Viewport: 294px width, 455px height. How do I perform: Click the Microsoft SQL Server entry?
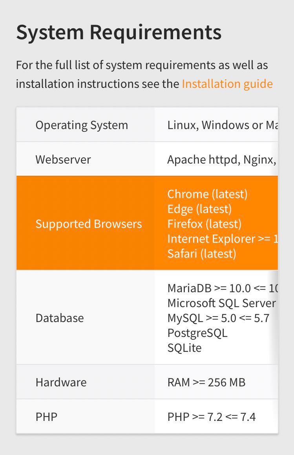(221, 303)
